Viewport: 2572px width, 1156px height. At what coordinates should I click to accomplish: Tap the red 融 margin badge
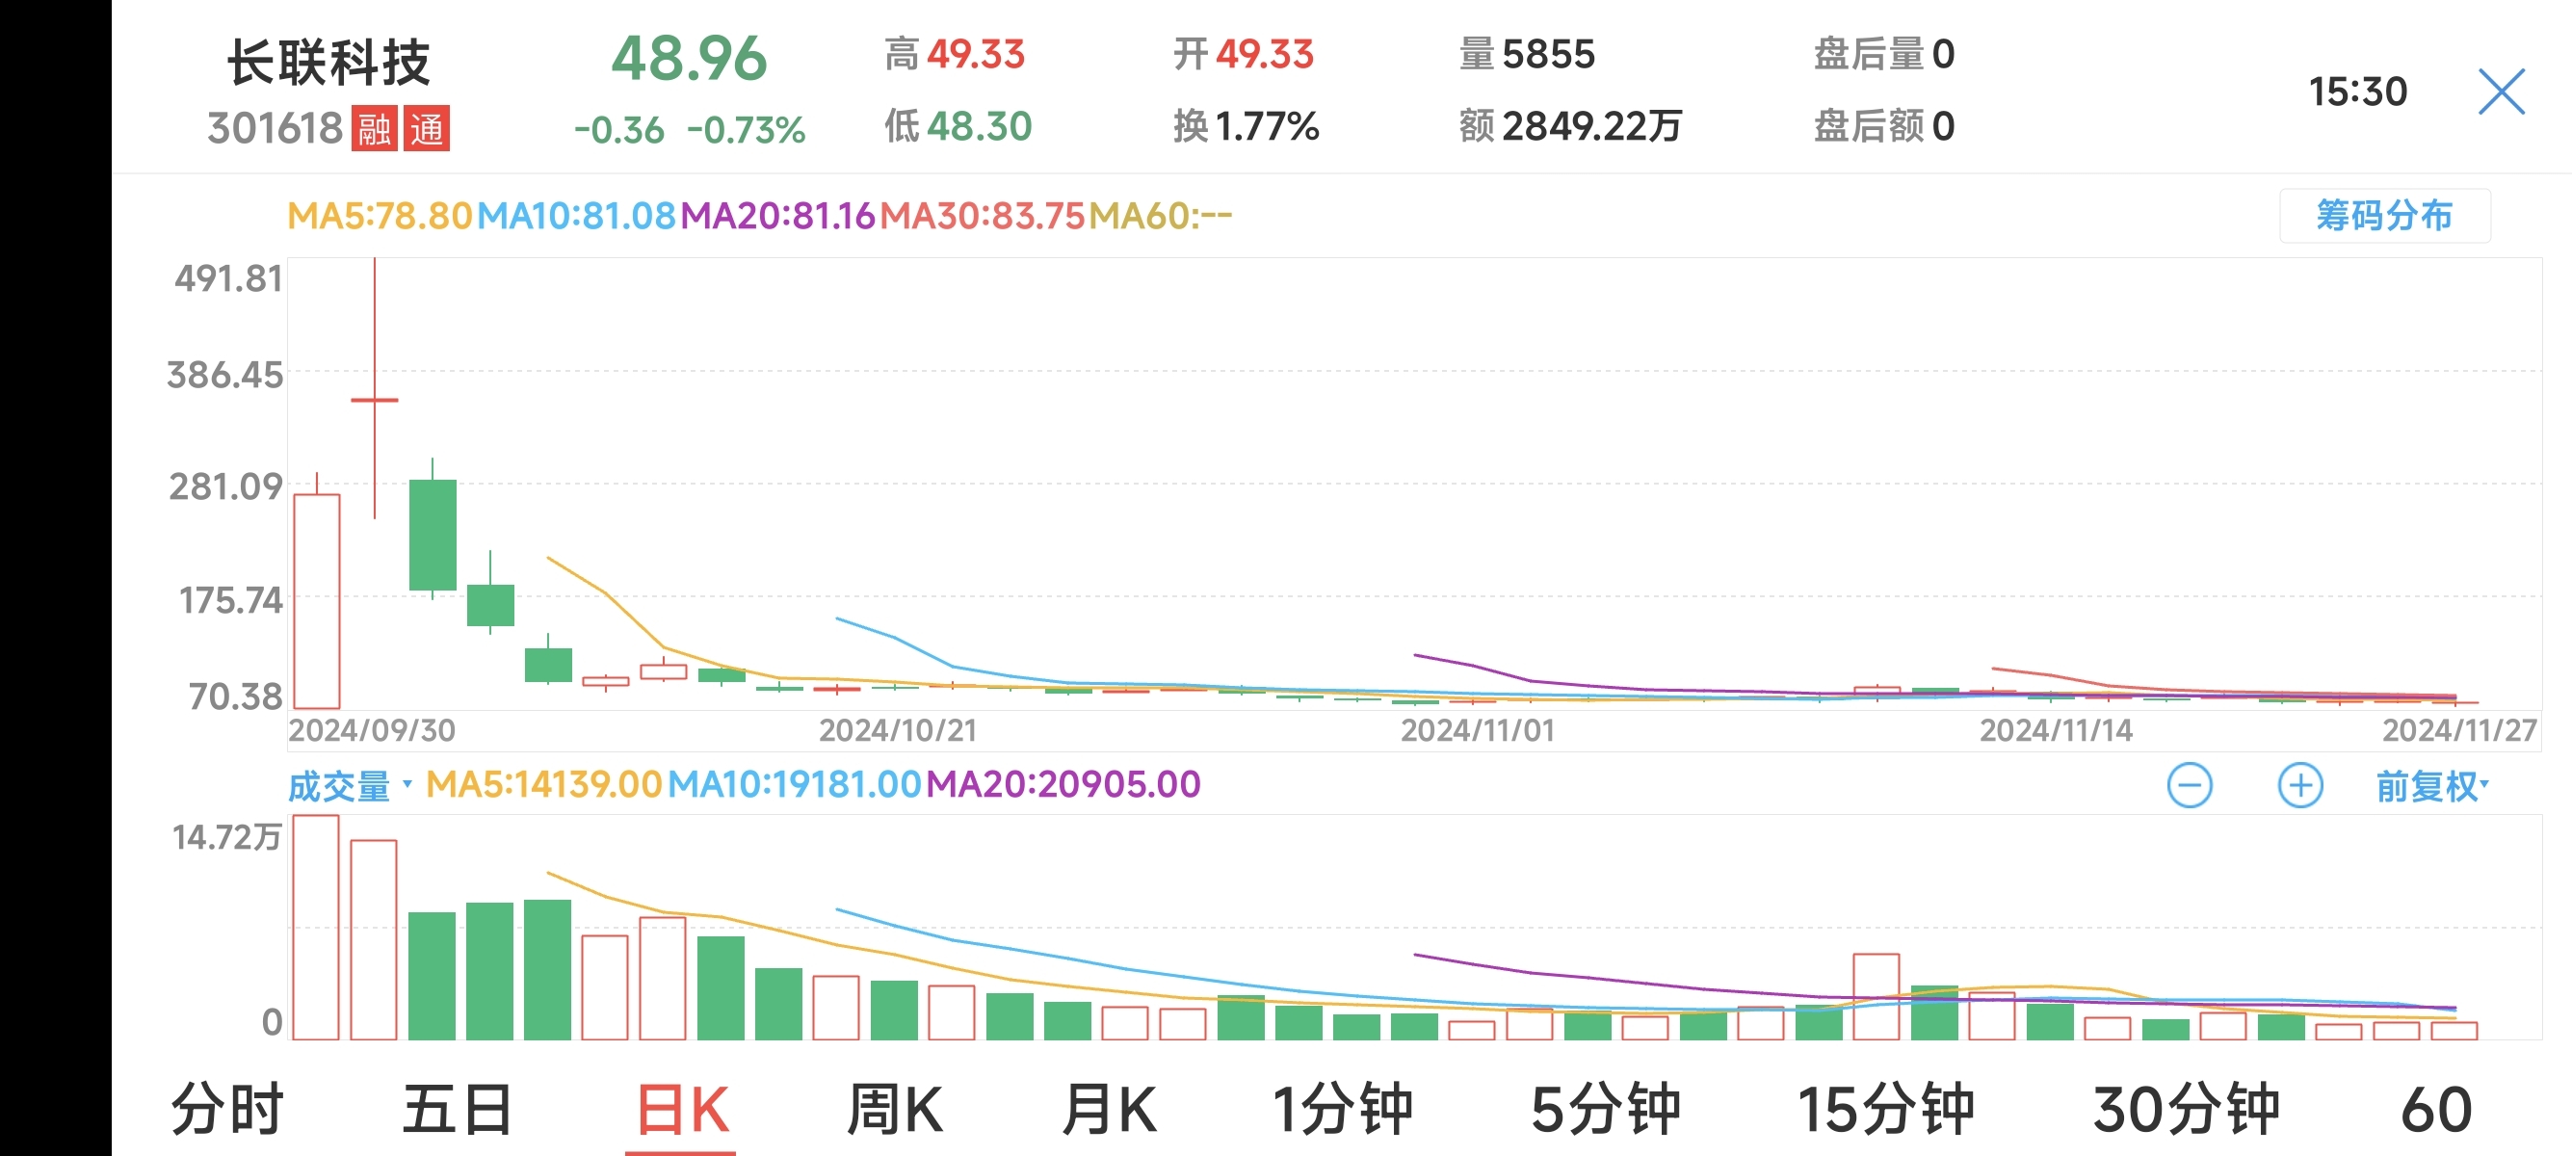(x=375, y=129)
